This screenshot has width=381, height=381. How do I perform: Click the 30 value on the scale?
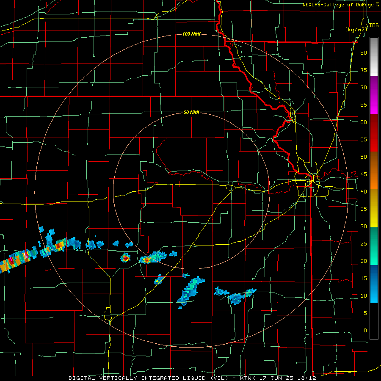click(x=364, y=226)
